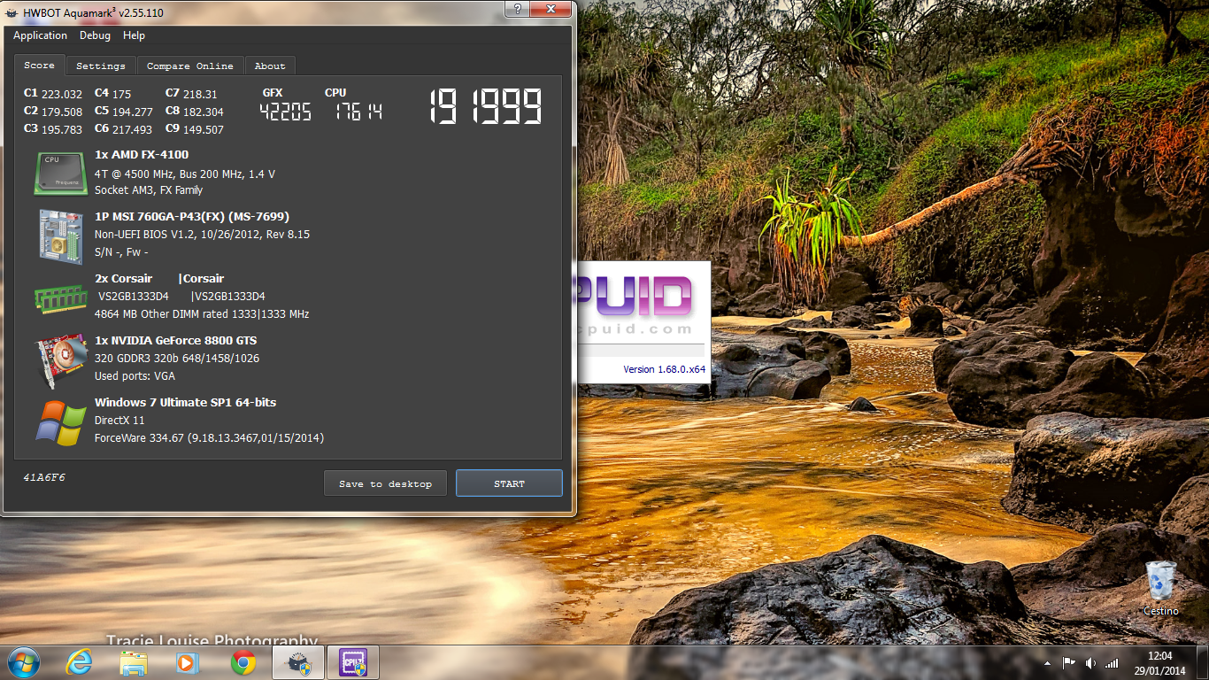Screen dimensions: 1209x680
Task: Click the network signal tray icon
Action: [1112, 663]
